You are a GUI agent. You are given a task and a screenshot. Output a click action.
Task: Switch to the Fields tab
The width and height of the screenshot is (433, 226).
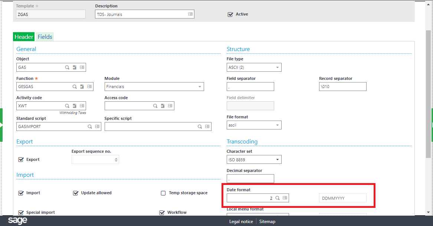click(45, 37)
